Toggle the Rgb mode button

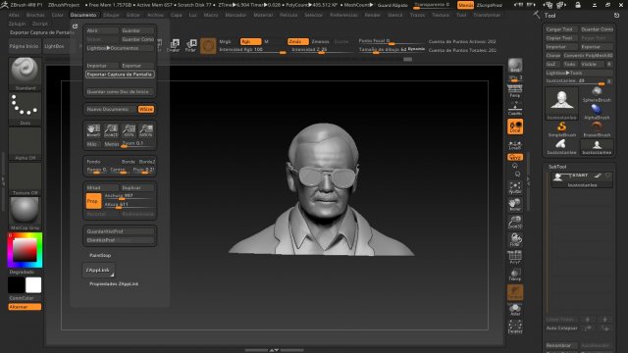pos(251,41)
